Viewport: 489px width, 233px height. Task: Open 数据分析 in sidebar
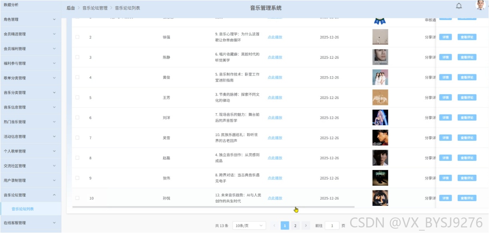point(30,5)
